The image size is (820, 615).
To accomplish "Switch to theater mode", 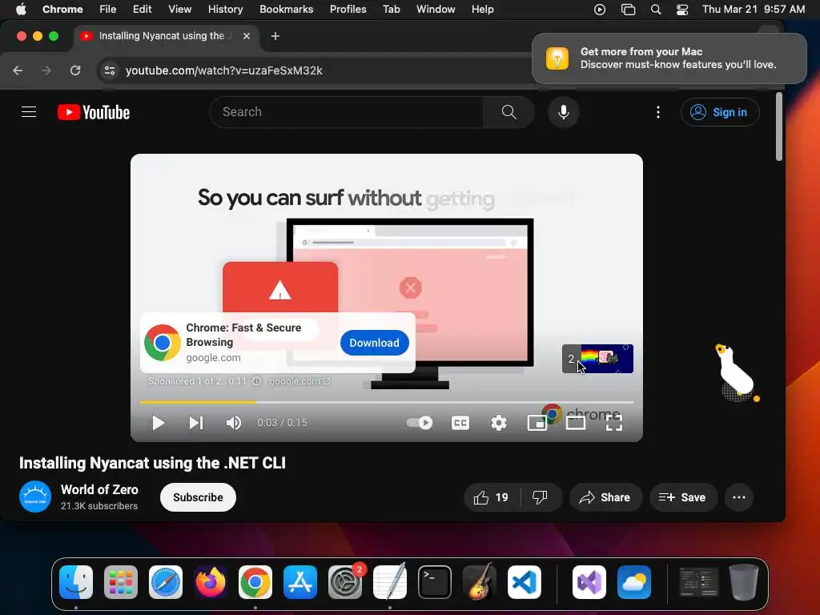I will tap(575, 423).
